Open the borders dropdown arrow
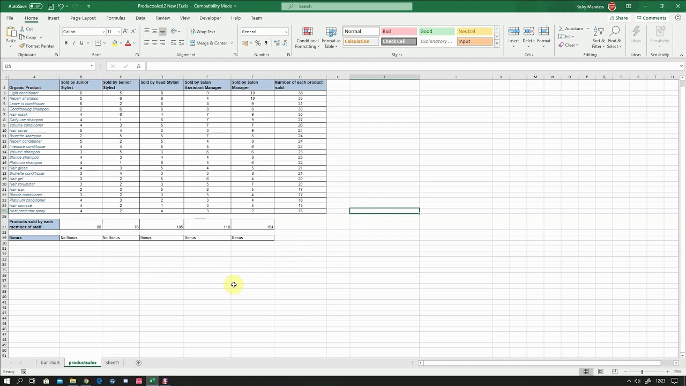The width and height of the screenshot is (686, 386). (105, 43)
